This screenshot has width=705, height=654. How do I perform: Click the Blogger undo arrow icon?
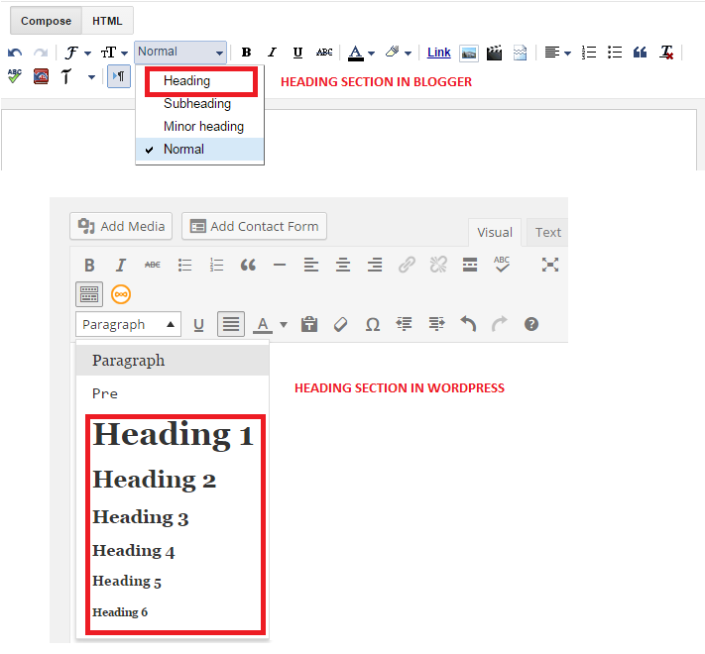point(15,53)
